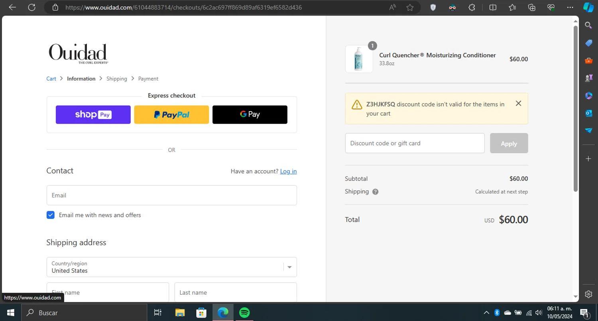Check out with Shop Pay
Image resolution: width=598 pixels, height=321 pixels.
click(x=93, y=115)
